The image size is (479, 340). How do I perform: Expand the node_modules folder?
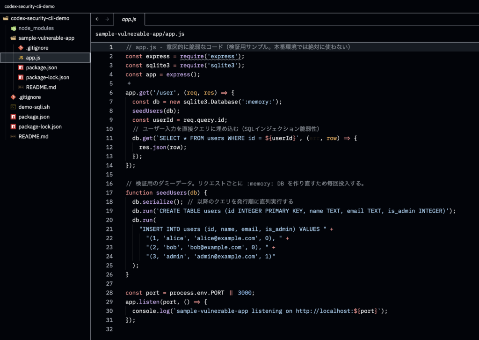(x=36, y=28)
